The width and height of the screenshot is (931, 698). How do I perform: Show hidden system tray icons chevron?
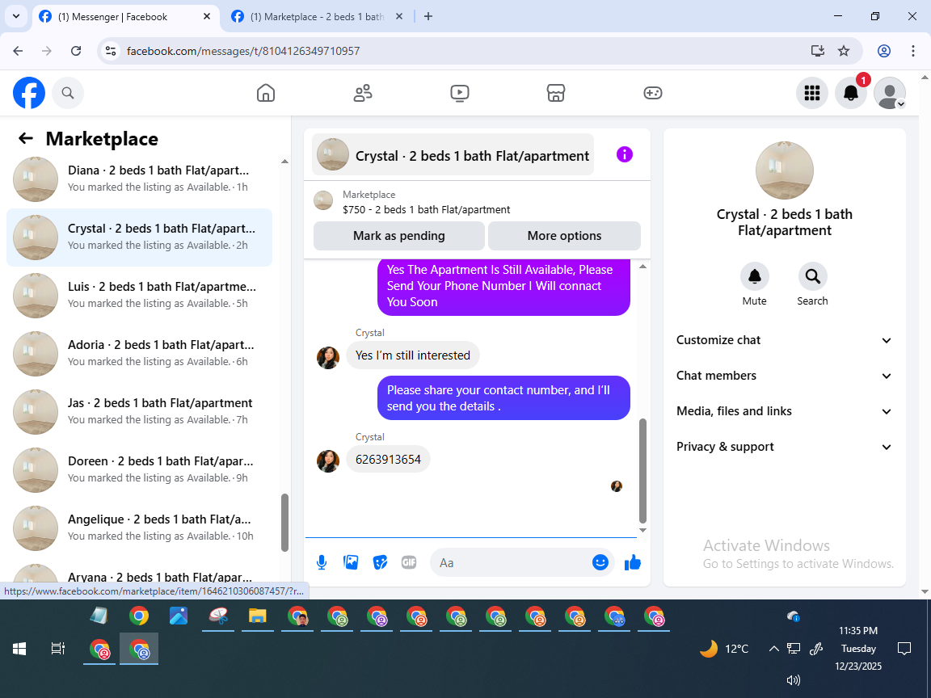tap(773, 649)
